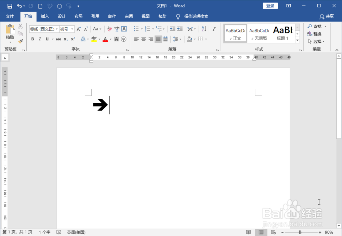The image size is (342, 236).
Task: Open the font color swatch menu
Action: pos(110,39)
